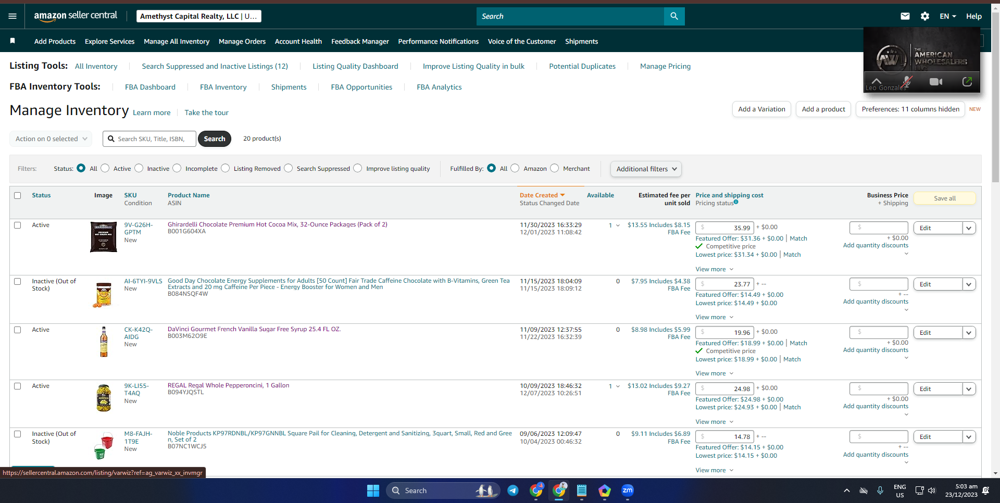
Task: Open Preferences: 11 columns hidden
Action: coord(910,109)
